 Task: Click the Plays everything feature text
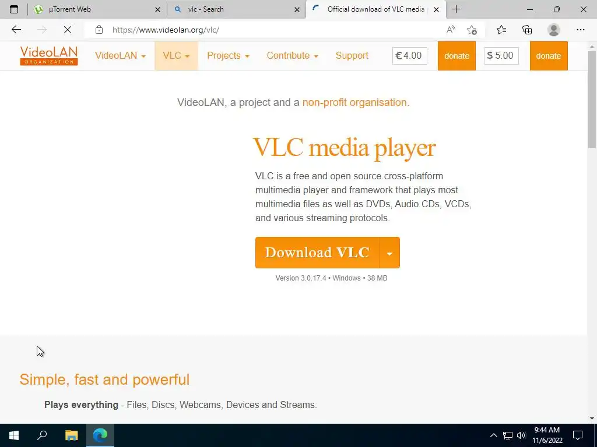click(181, 405)
